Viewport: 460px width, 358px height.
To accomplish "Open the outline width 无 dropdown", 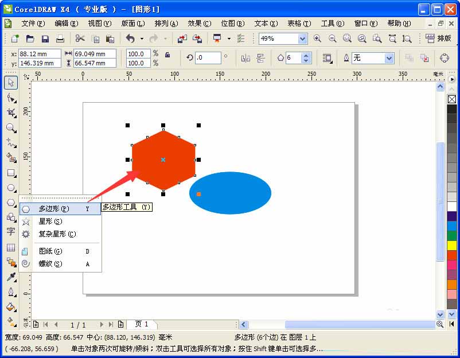I will (x=389, y=58).
